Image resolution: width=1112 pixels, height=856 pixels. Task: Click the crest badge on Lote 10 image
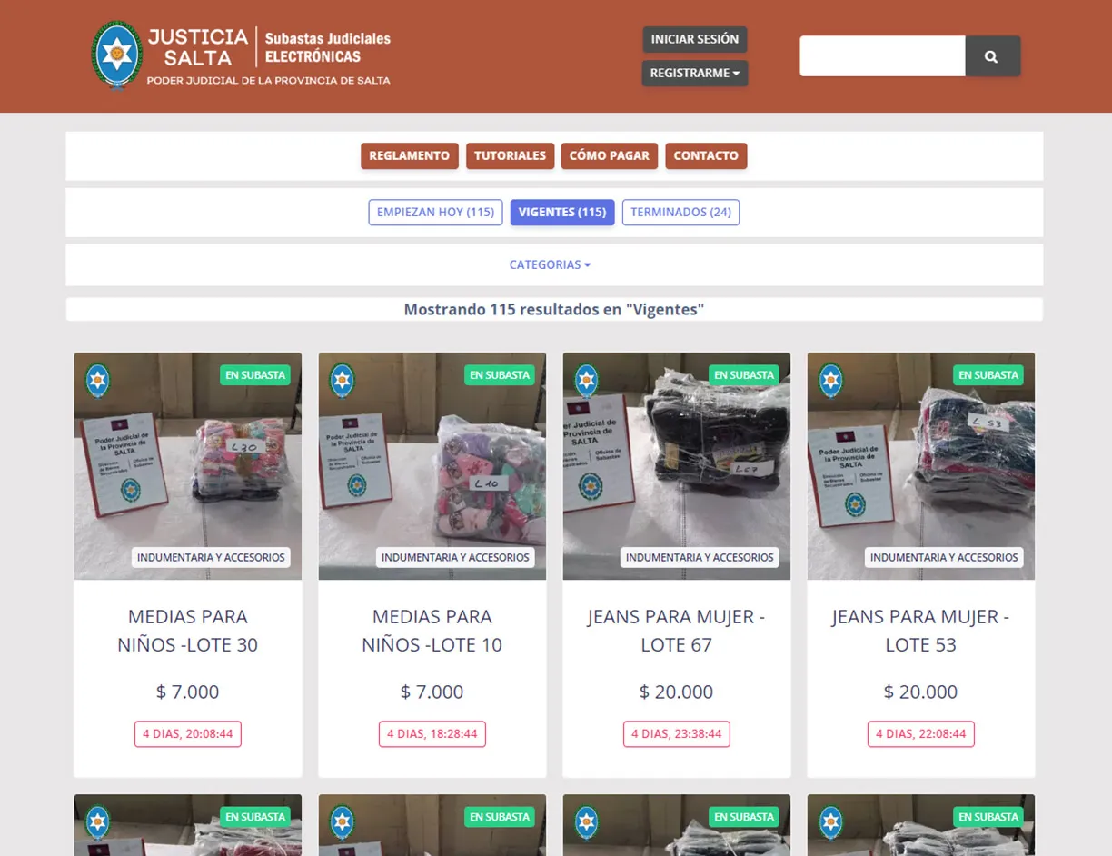[342, 380]
